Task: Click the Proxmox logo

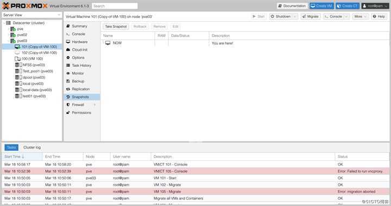Action: click(x=24, y=6)
